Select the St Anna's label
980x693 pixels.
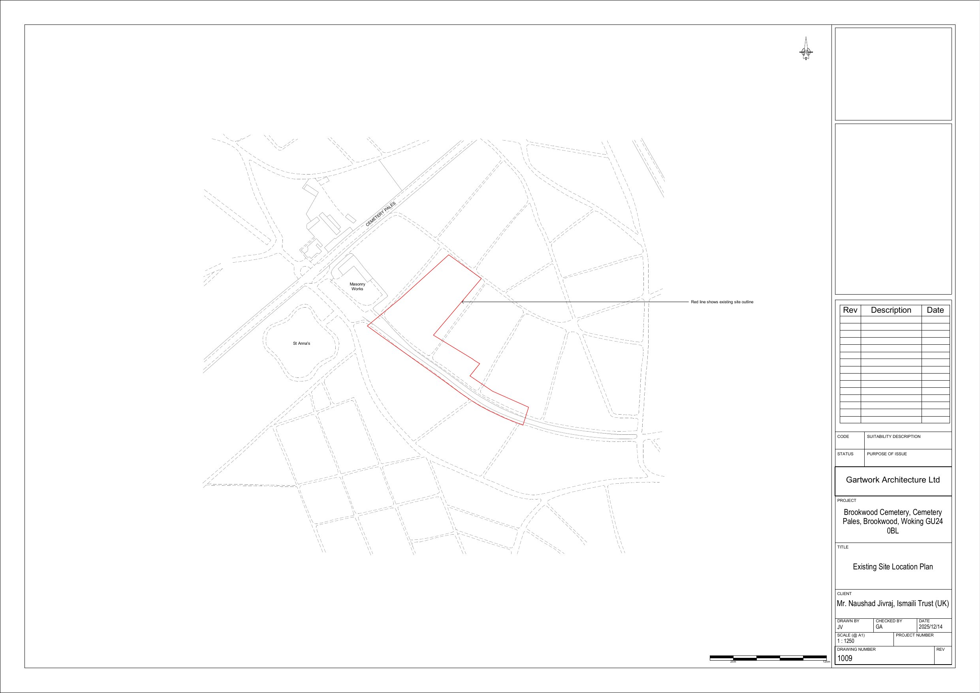coord(301,344)
